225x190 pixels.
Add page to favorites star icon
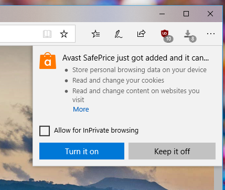tap(64, 34)
